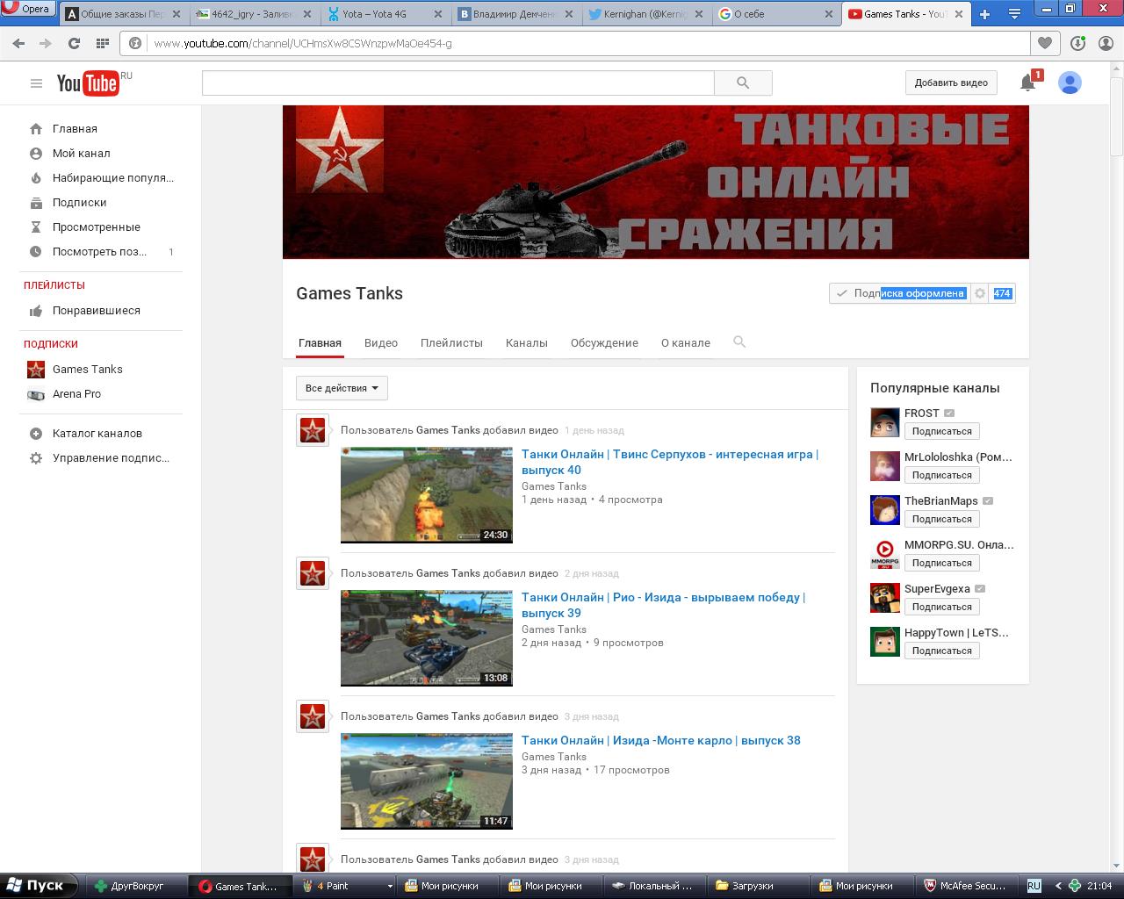
Task: Toggle the YouTube guide hamburger menu
Action: [x=36, y=83]
